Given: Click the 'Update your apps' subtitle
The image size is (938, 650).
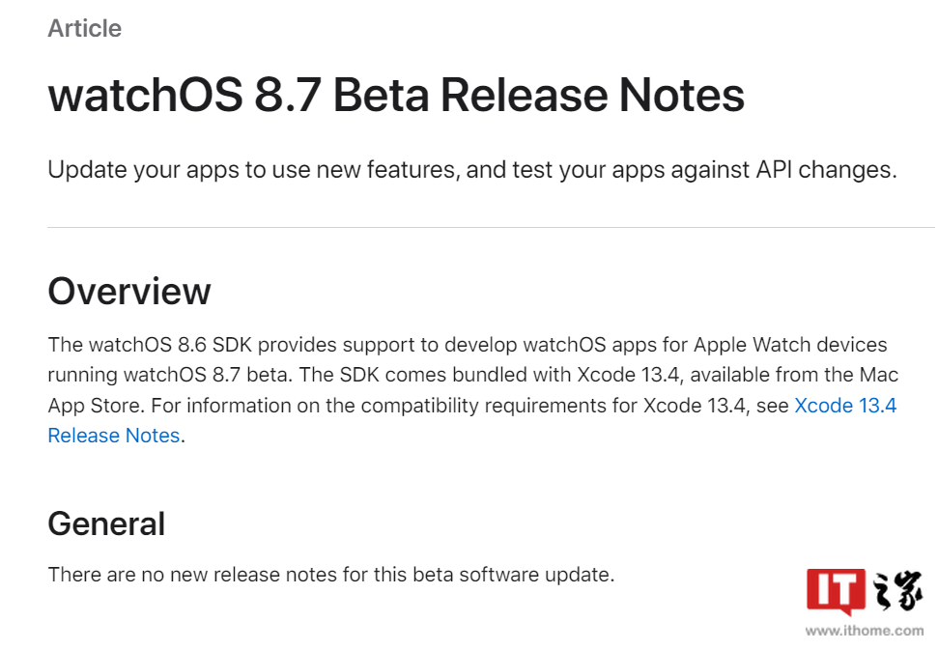Looking at the screenshot, I should [x=472, y=170].
